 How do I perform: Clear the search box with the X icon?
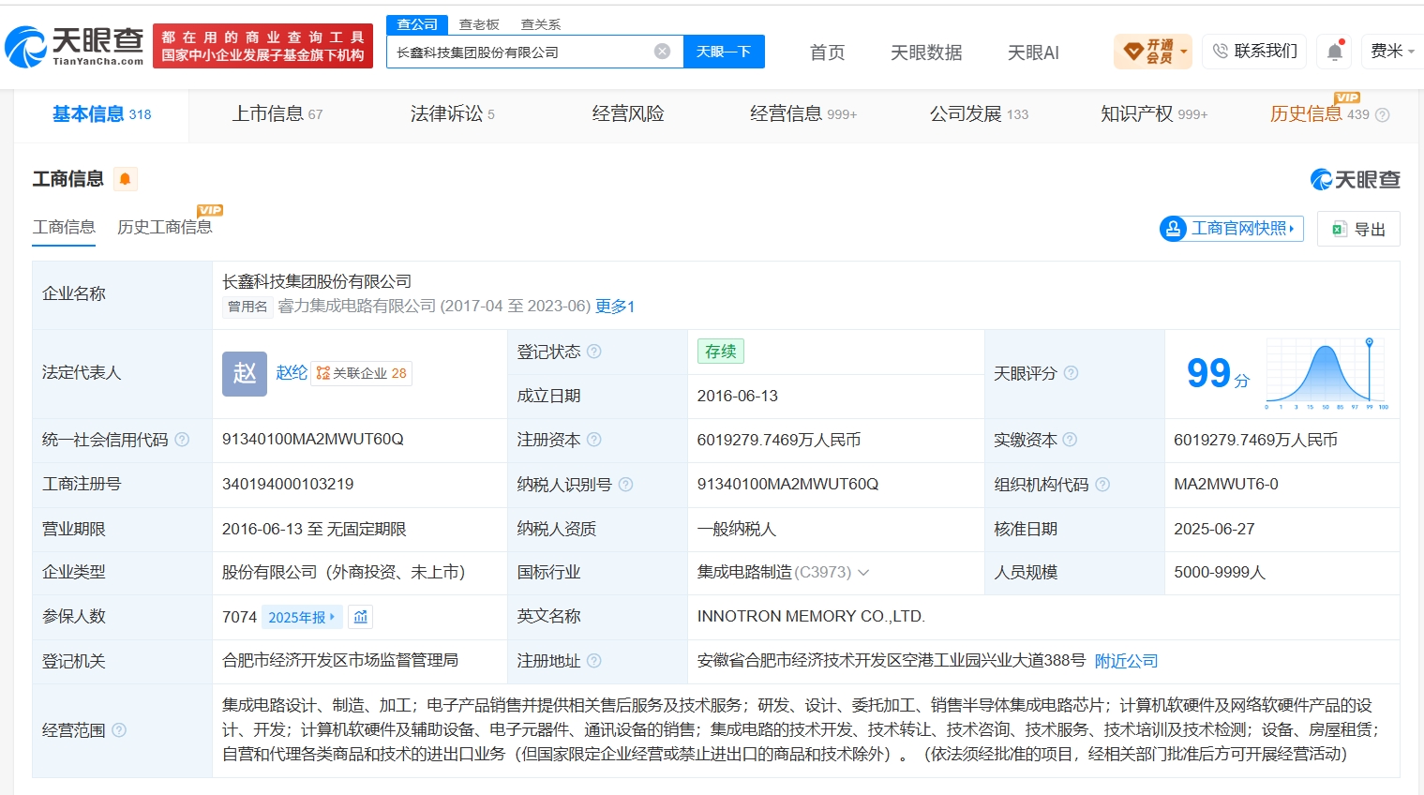662,52
